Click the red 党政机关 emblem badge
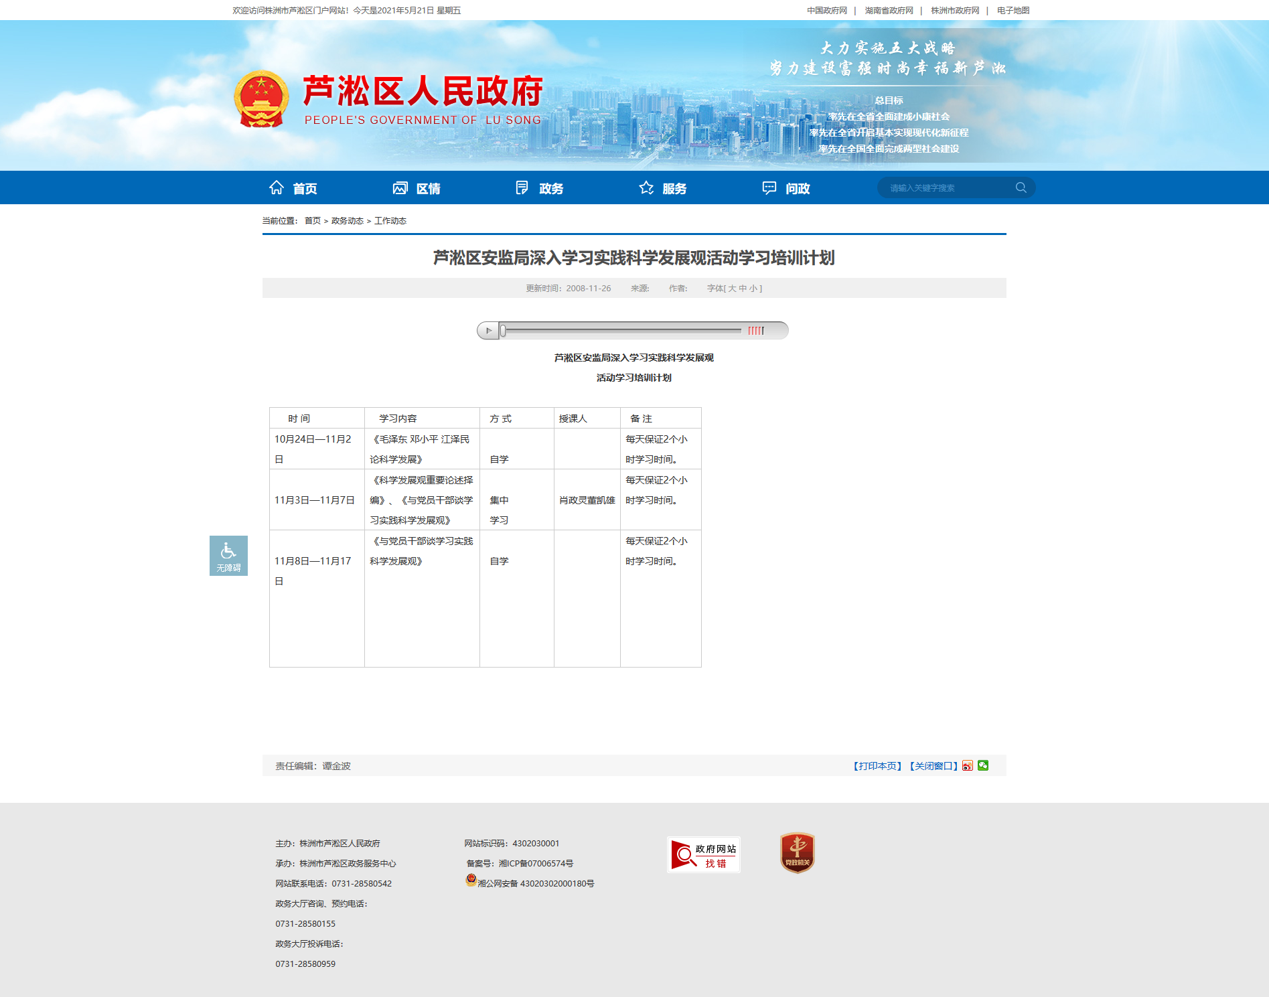Image resolution: width=1269 pixels, height=997 pixels. click(797, 852)
